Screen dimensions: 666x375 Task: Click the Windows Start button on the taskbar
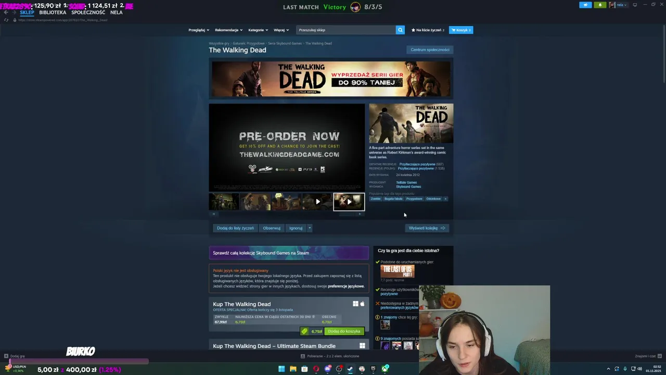[281, 369]
